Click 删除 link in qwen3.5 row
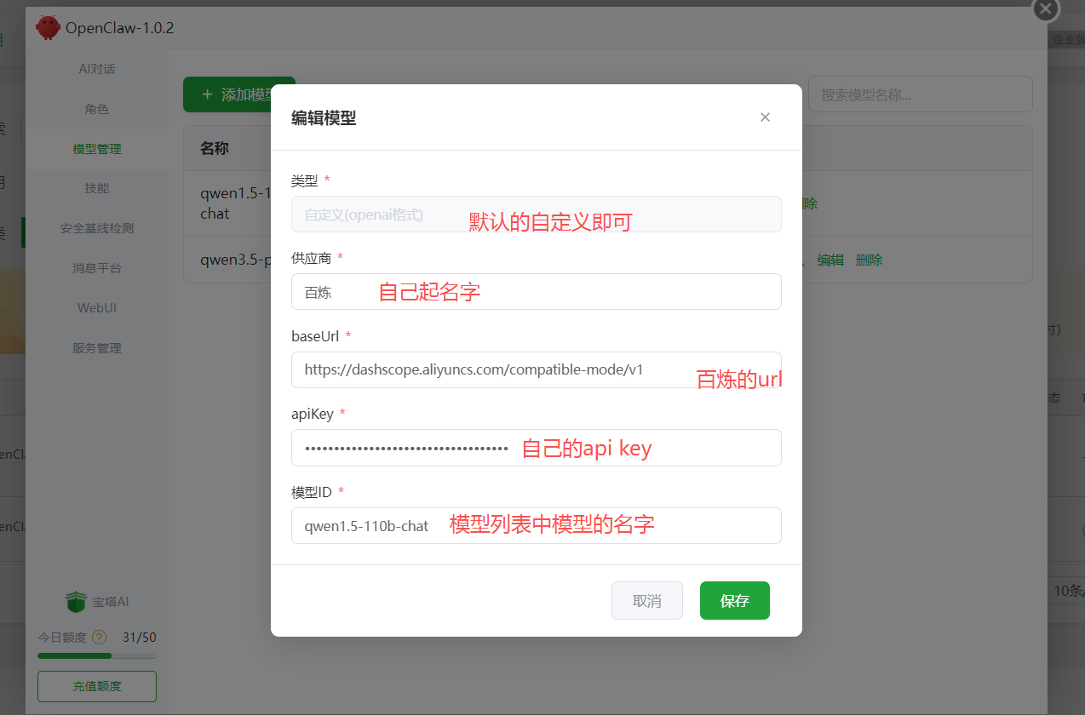The width and height of the screenshot is (1085, 715). click(x=870, y=260)
